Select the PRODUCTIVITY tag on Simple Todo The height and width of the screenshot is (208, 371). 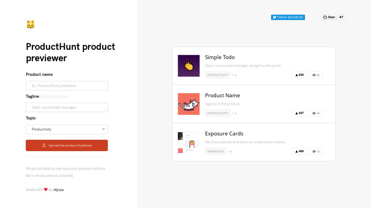(218, 75)
